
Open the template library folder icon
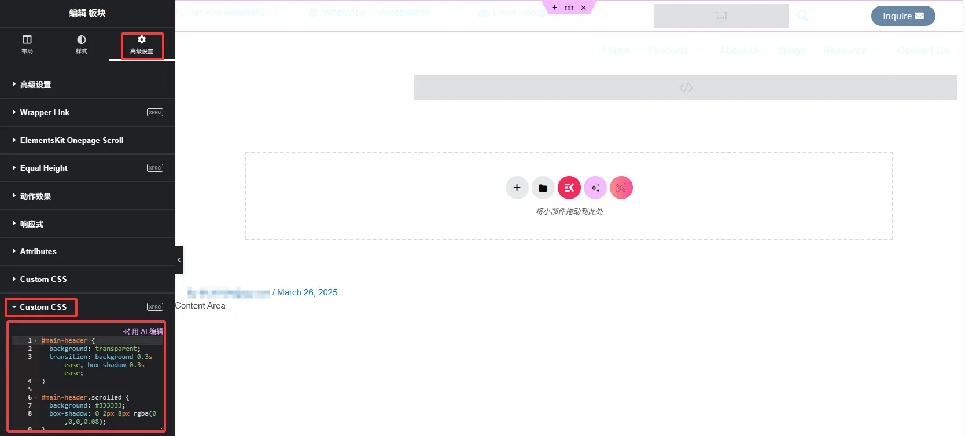543,188
